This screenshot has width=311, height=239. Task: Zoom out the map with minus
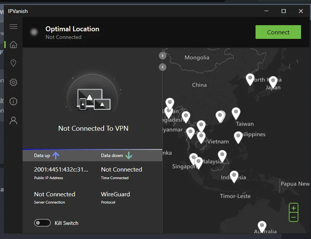tap(293, 217)
